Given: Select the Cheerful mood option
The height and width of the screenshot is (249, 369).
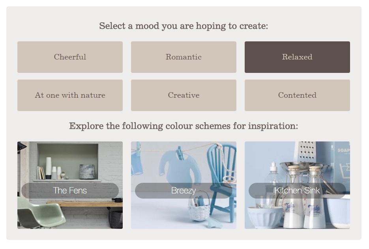Looking at the screenshot, I should pyautogui.click(x=70, y=57).
